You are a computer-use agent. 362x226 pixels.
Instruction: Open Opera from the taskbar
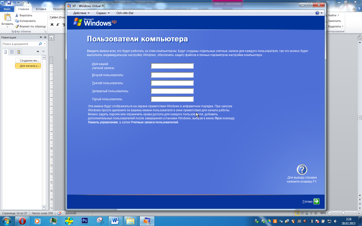pyautogui.click(x=22, y=221)
